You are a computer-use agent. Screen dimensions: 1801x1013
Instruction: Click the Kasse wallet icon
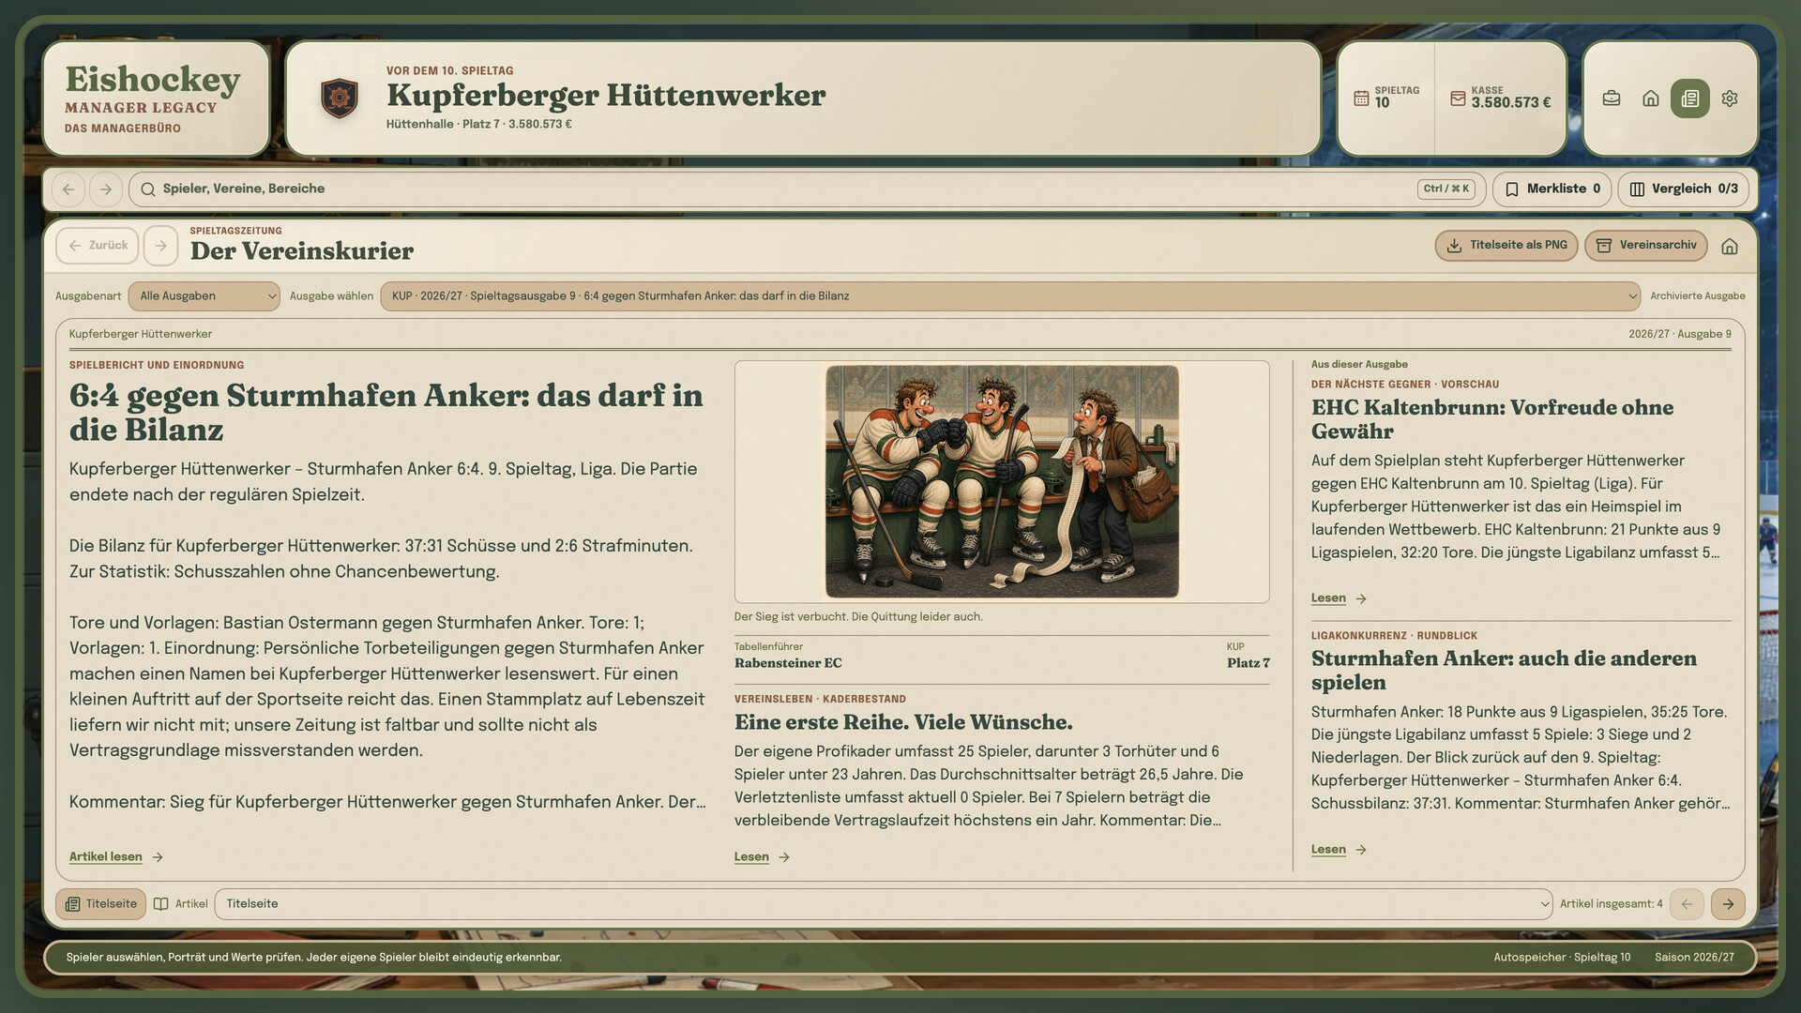1458,98
